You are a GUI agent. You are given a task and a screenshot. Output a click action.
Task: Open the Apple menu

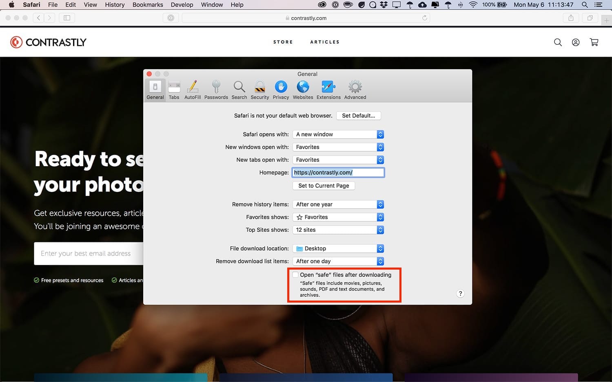(x=11, y=4)
